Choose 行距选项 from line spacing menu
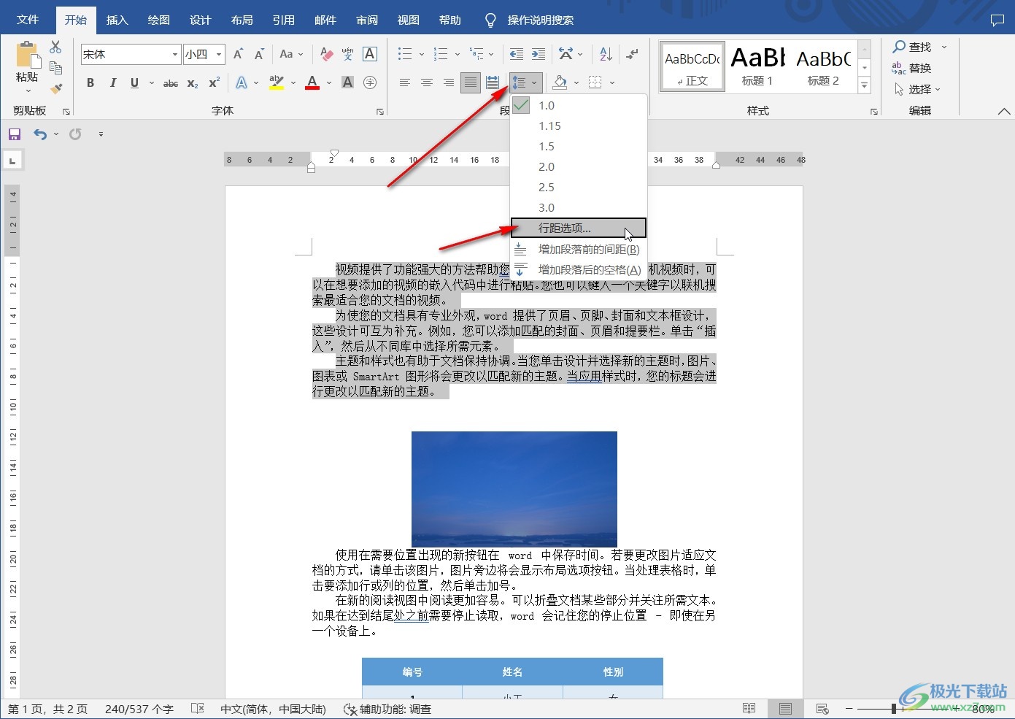Viewport: 1015px width, 719px height. pyautogui.click(x=563, y=227)
